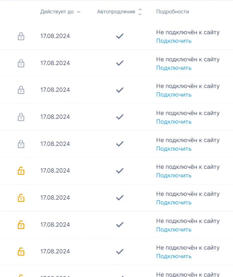The height and width of the screenshot is (277, 233).
Task: Click 'Подключить' link in first row
Action: (174, 41)
